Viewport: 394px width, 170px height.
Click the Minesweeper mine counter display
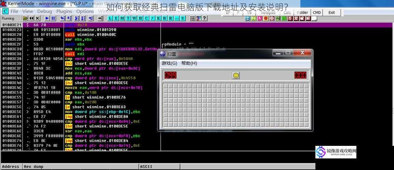point(171,75)
